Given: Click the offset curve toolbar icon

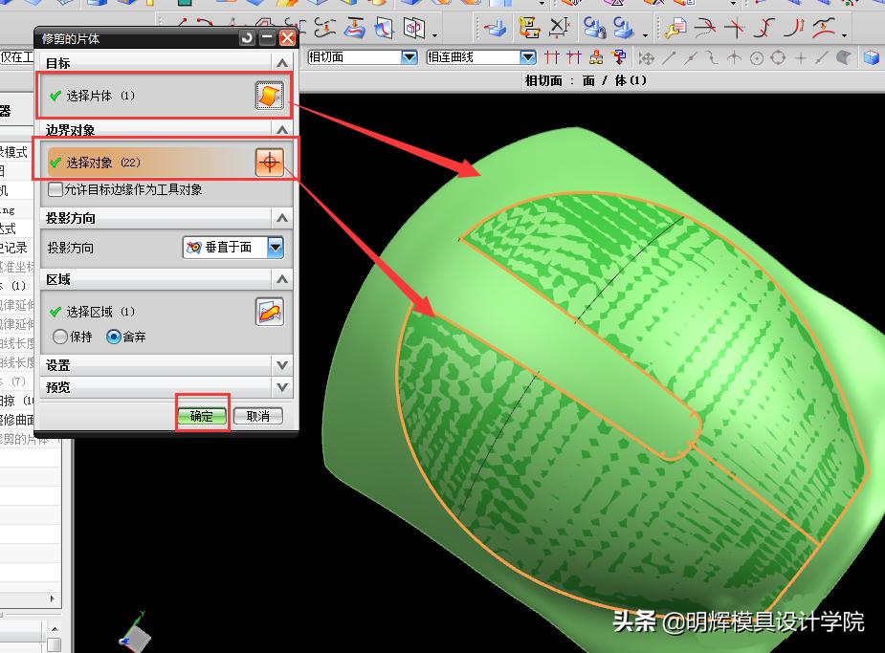Looking at the screenshot, I should (795, 27).
